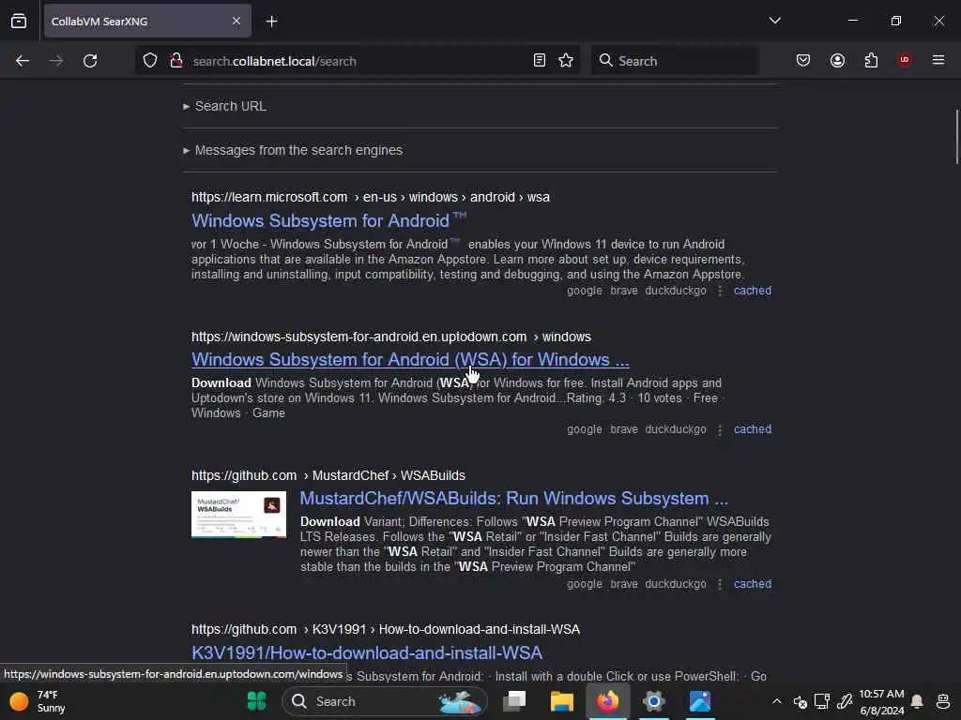The image size is (961, 720).
Task: Open K3V1991 How-to-download-and-install-WSA link
Action: 367,652
